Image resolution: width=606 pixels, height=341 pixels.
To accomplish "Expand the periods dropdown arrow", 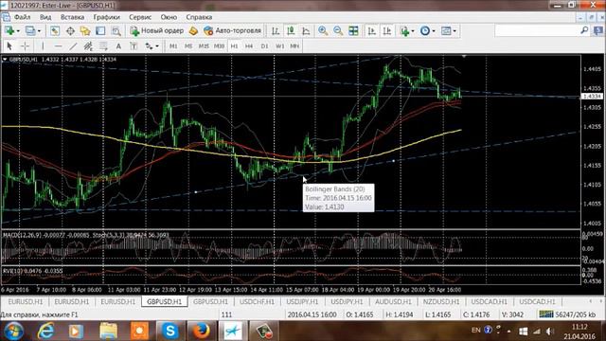I will click(x=434, y=31).
